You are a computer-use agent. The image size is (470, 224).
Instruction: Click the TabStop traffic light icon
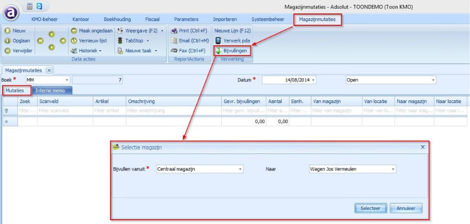tap(120, 41)
